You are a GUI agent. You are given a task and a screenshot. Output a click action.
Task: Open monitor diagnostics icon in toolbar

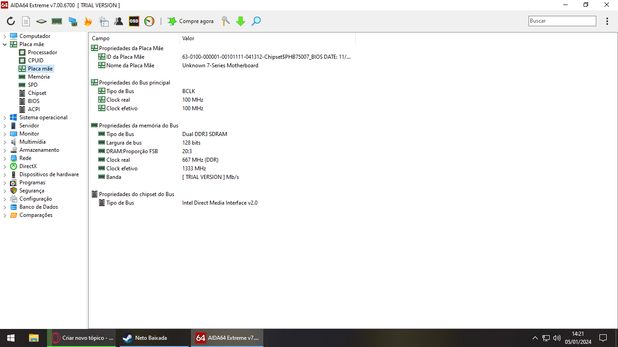(72, 21)
